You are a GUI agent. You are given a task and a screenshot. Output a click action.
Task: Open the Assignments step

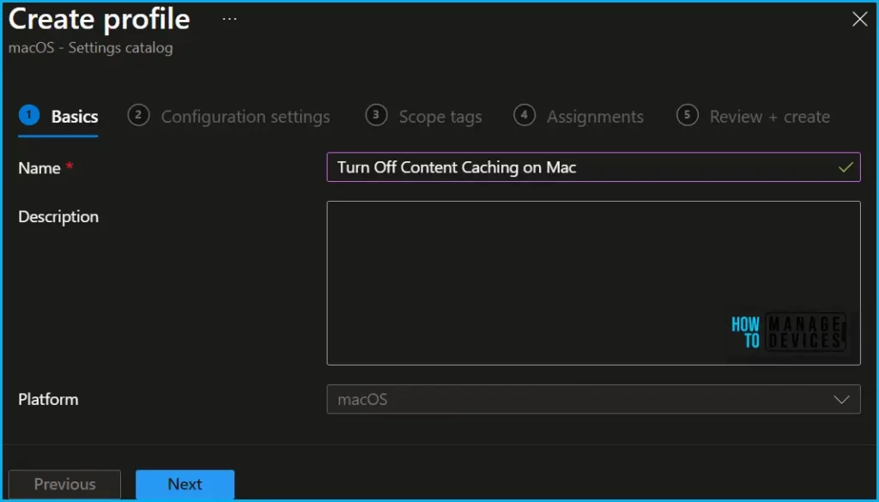click(579, 117)
